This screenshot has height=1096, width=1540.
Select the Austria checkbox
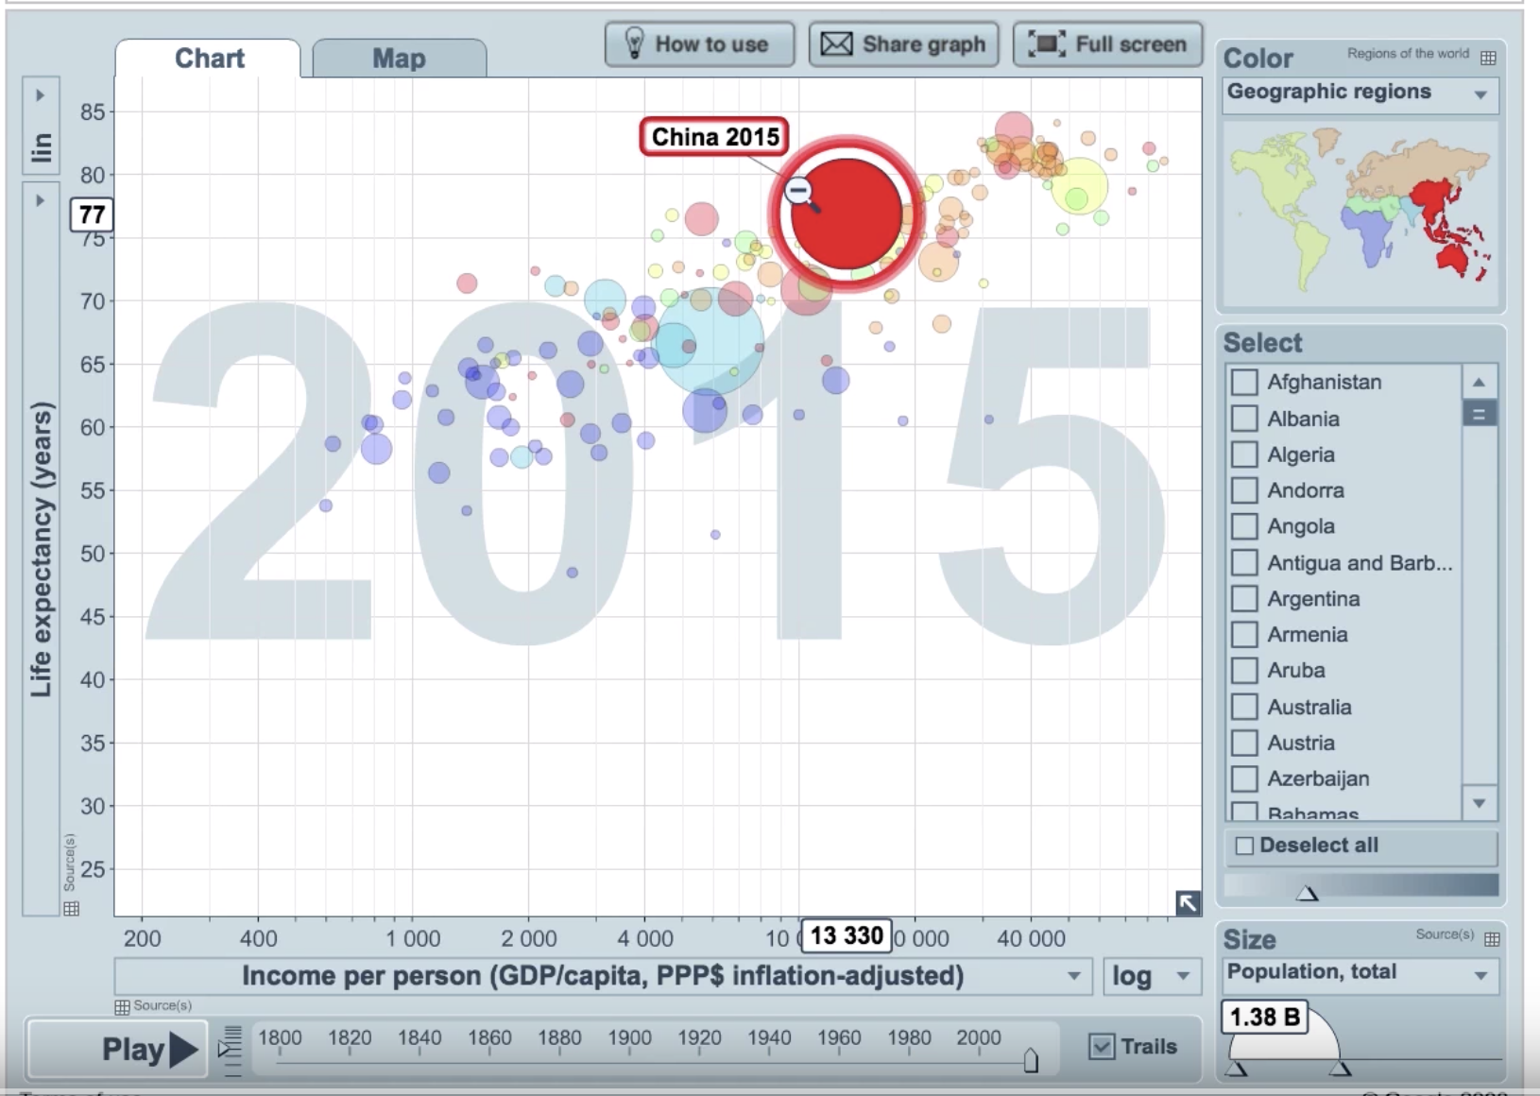[1244, 743]
